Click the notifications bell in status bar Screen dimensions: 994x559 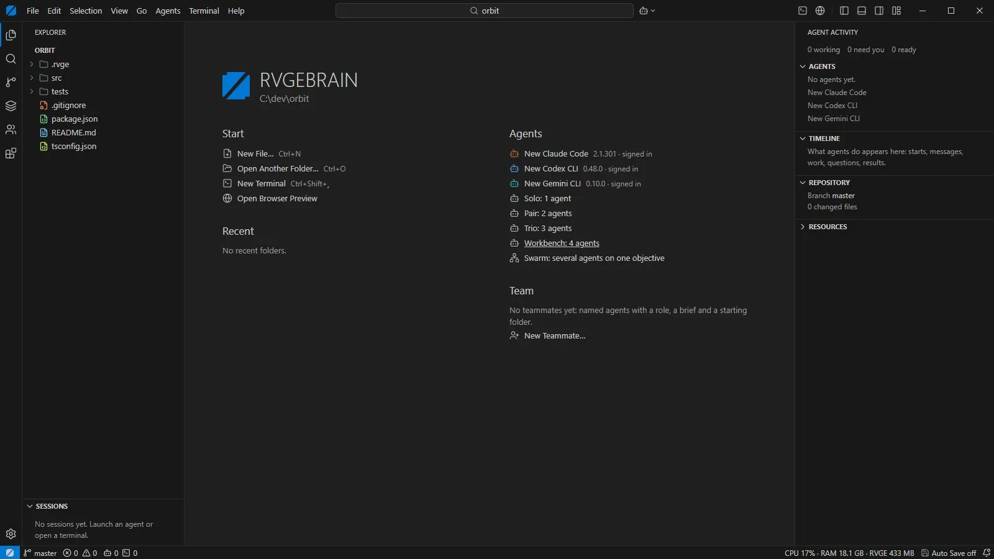click(986, 553)
